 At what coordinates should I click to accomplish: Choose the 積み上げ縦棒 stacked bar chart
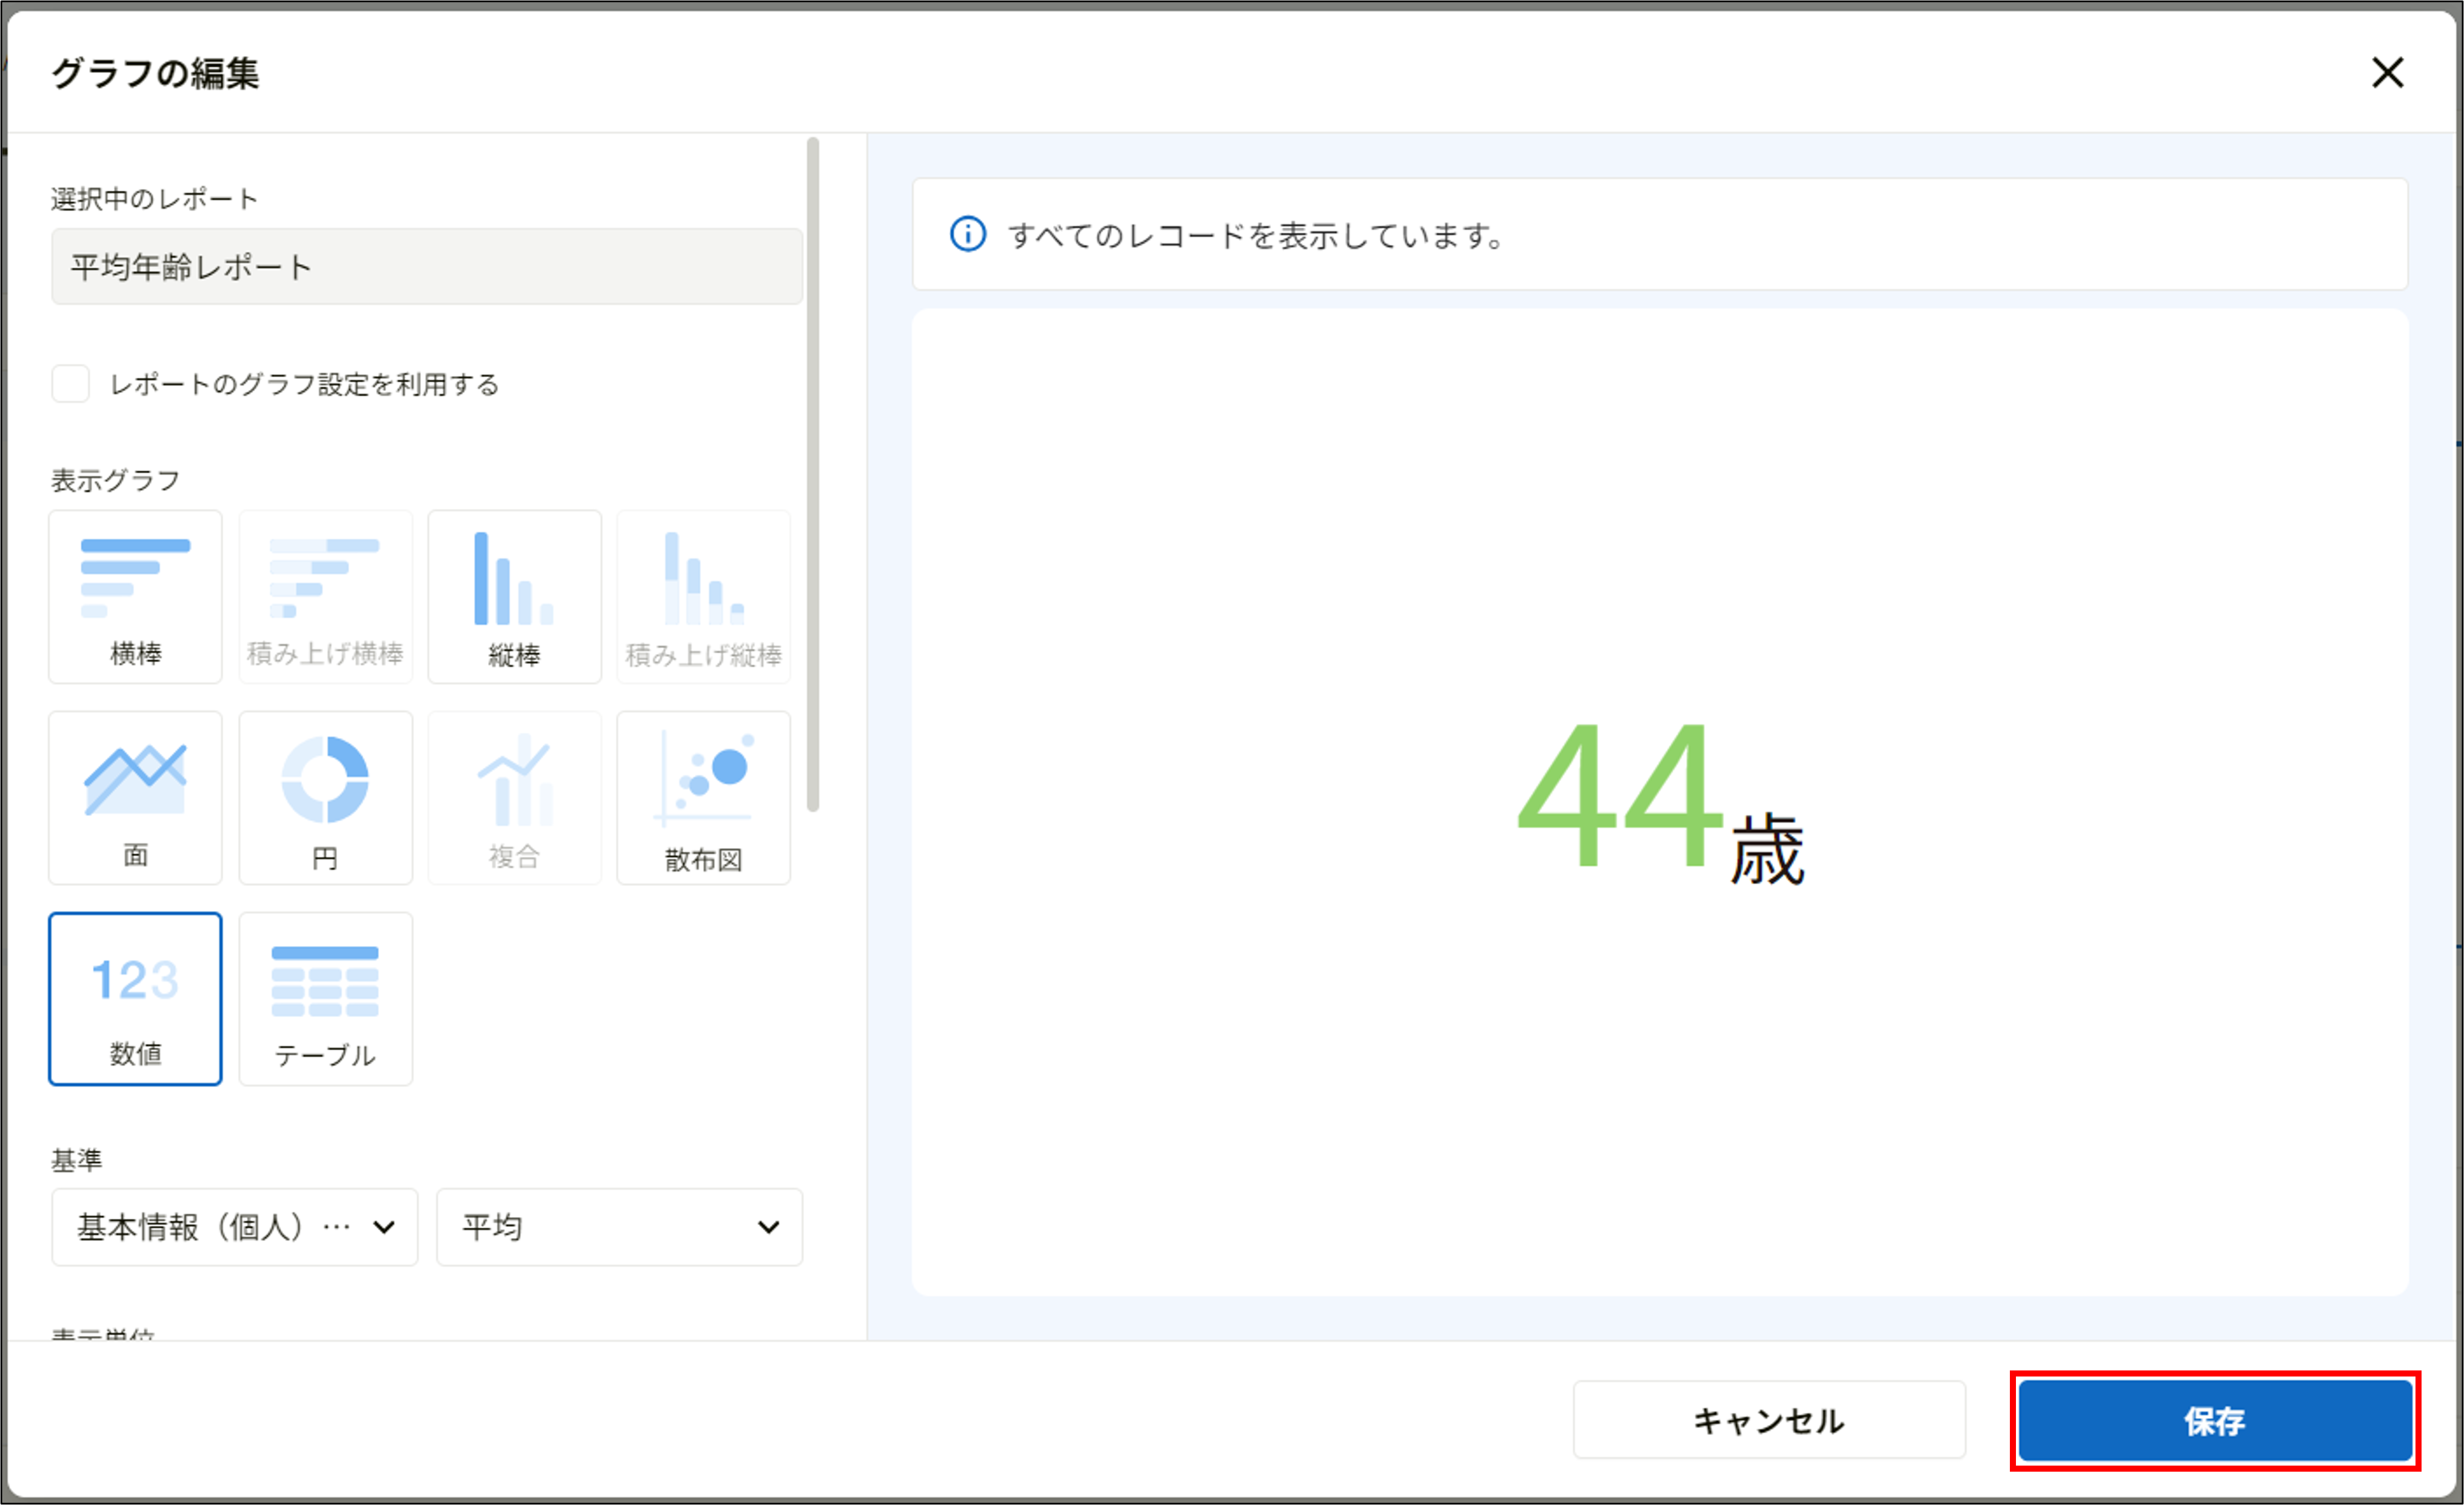tap(702, 596)
